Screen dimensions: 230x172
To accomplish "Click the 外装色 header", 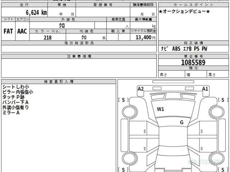I will tap(68, 19).
